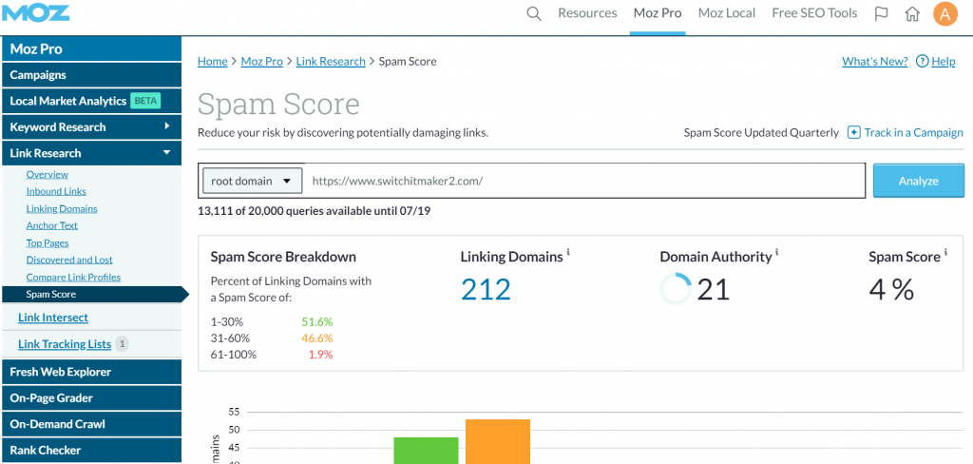Click the '61-100%' range label
This screenshot has width=973, height=464.
(234, 355)
